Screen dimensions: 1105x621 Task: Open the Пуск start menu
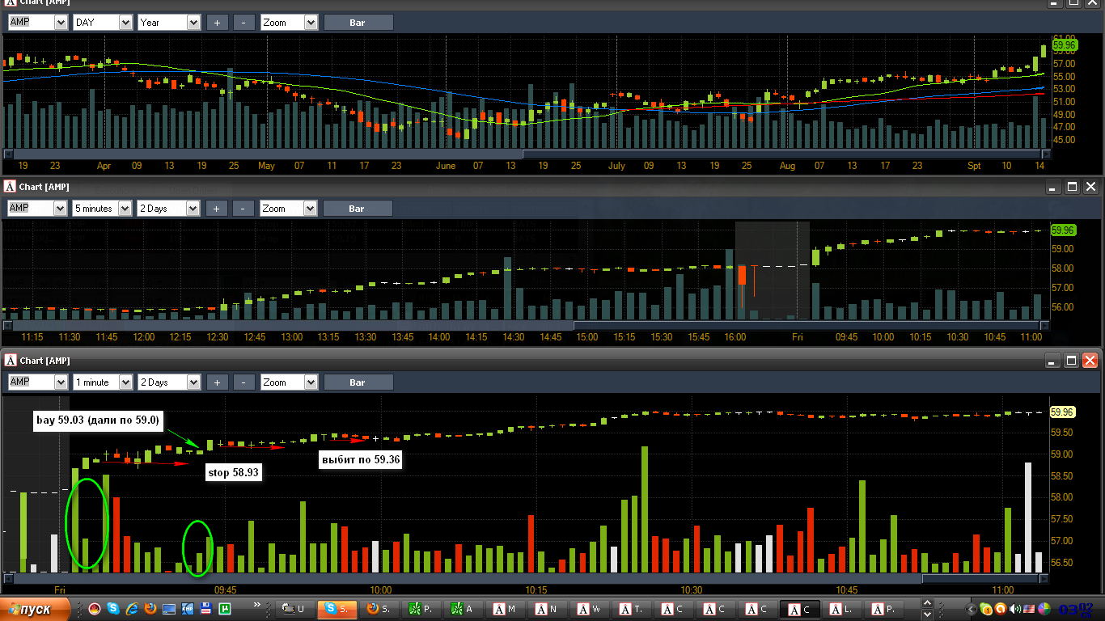[x=35, y=609]
